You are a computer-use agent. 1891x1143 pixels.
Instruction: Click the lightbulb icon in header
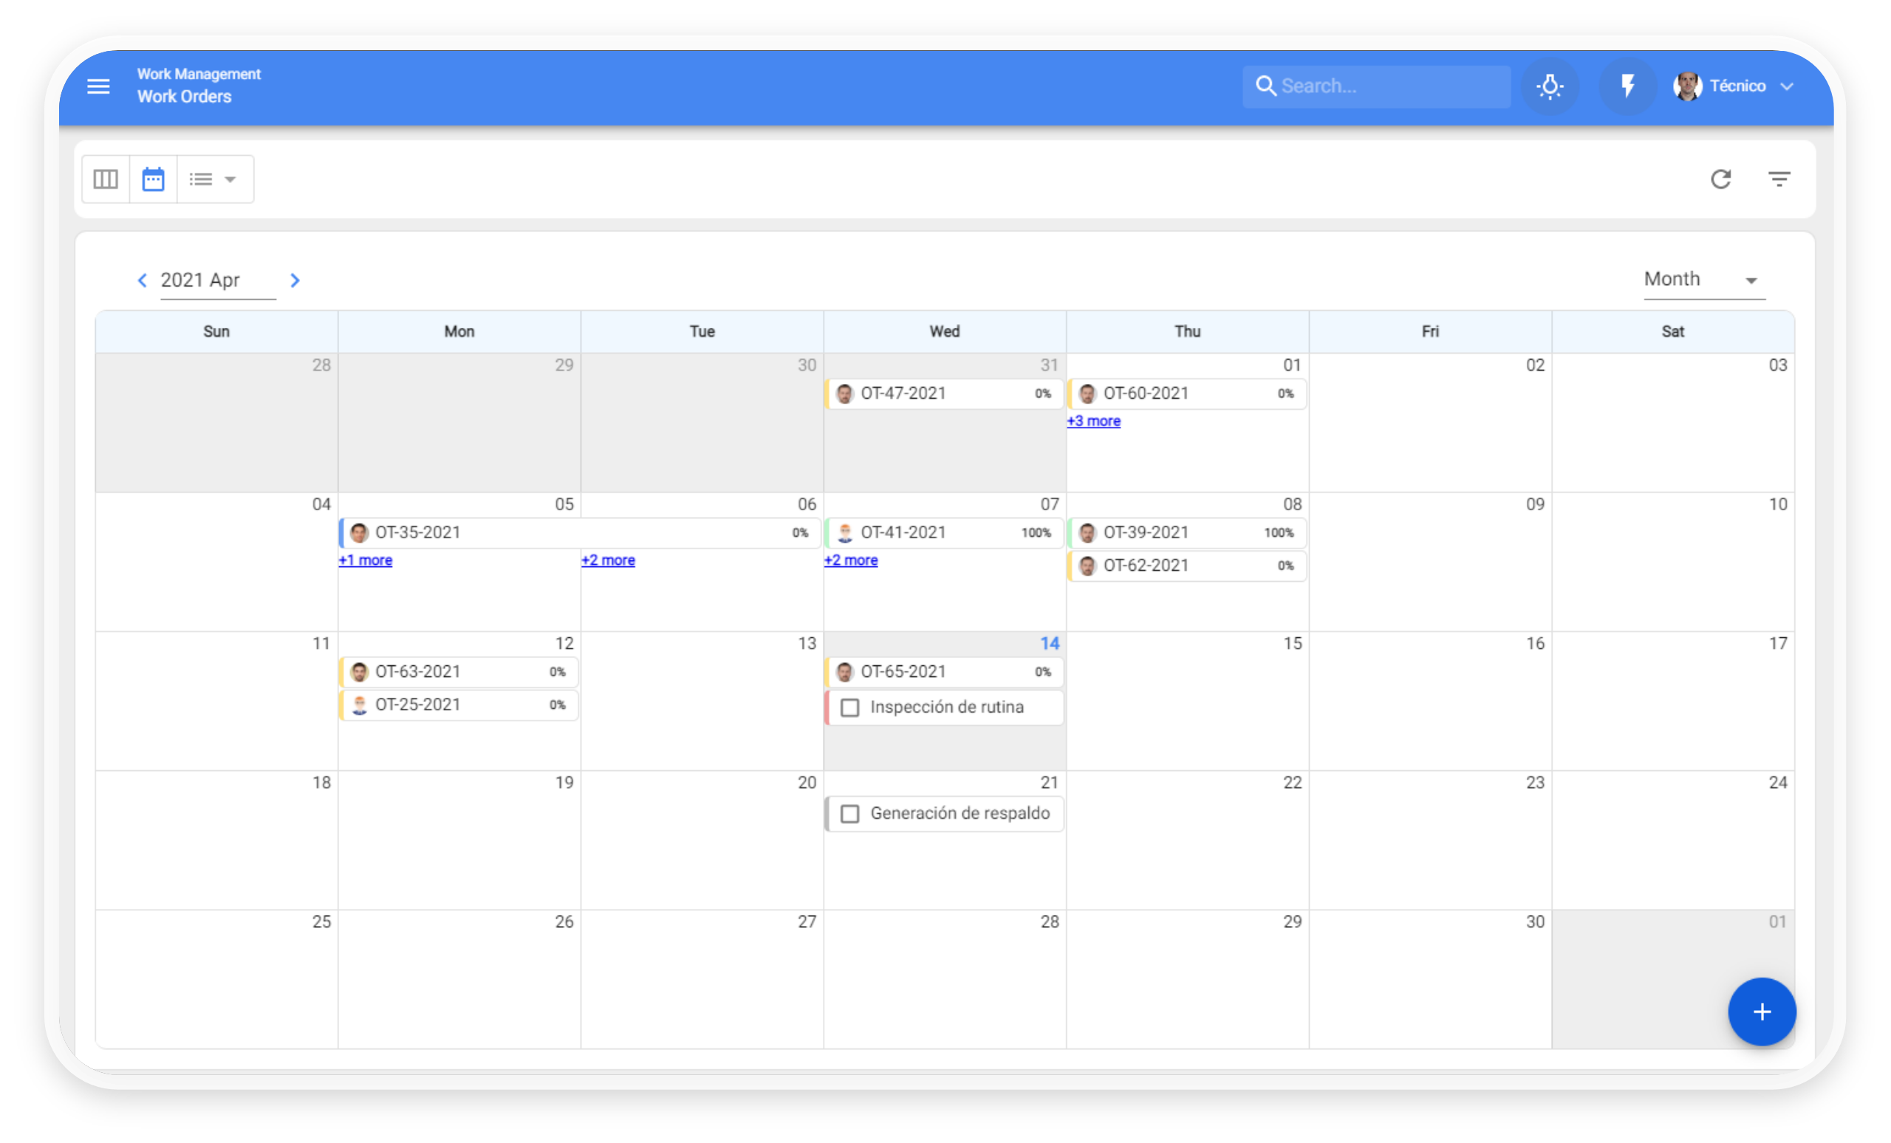tap(1550, 86)
